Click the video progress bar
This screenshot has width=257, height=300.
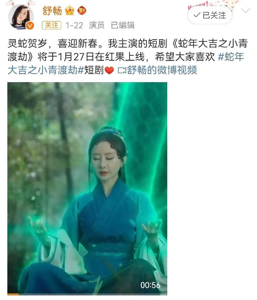[87, 294]
